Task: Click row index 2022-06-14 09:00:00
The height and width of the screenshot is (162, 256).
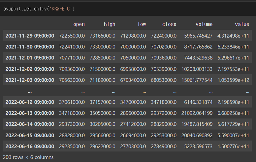Action: pyautogui.click(x=30, y=124)
